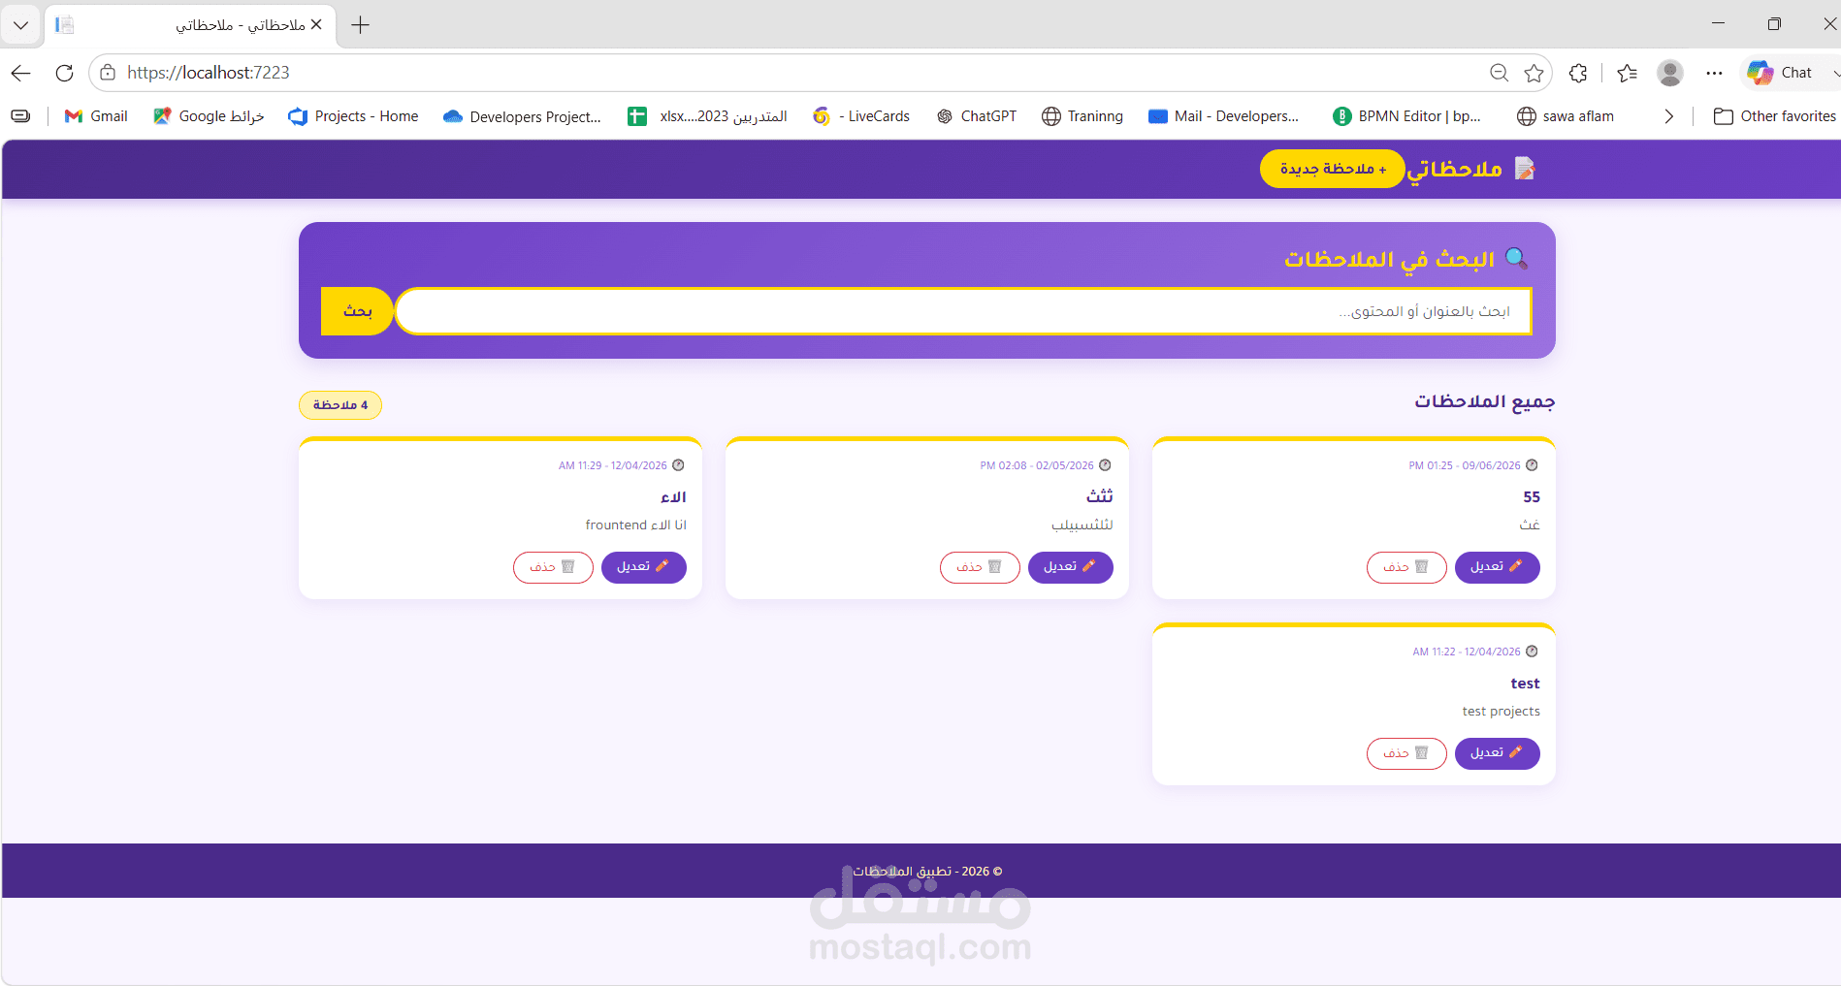Image resolution: width=1841 pixels, height=986 pixels.
Task: Click the notes search input field
Action: tap(963, 311)
